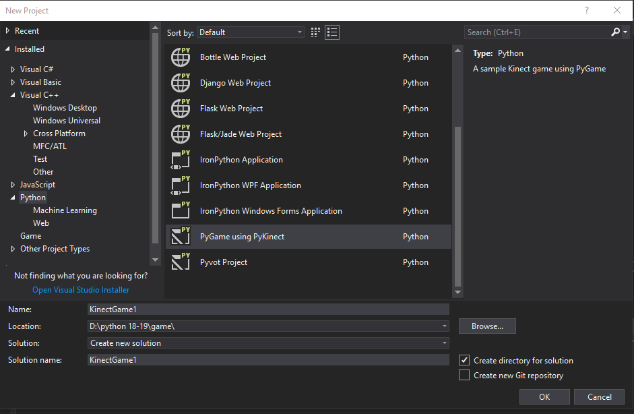Select the IronPython Windows Forms Application icon
634x414 pixels.
181,211
